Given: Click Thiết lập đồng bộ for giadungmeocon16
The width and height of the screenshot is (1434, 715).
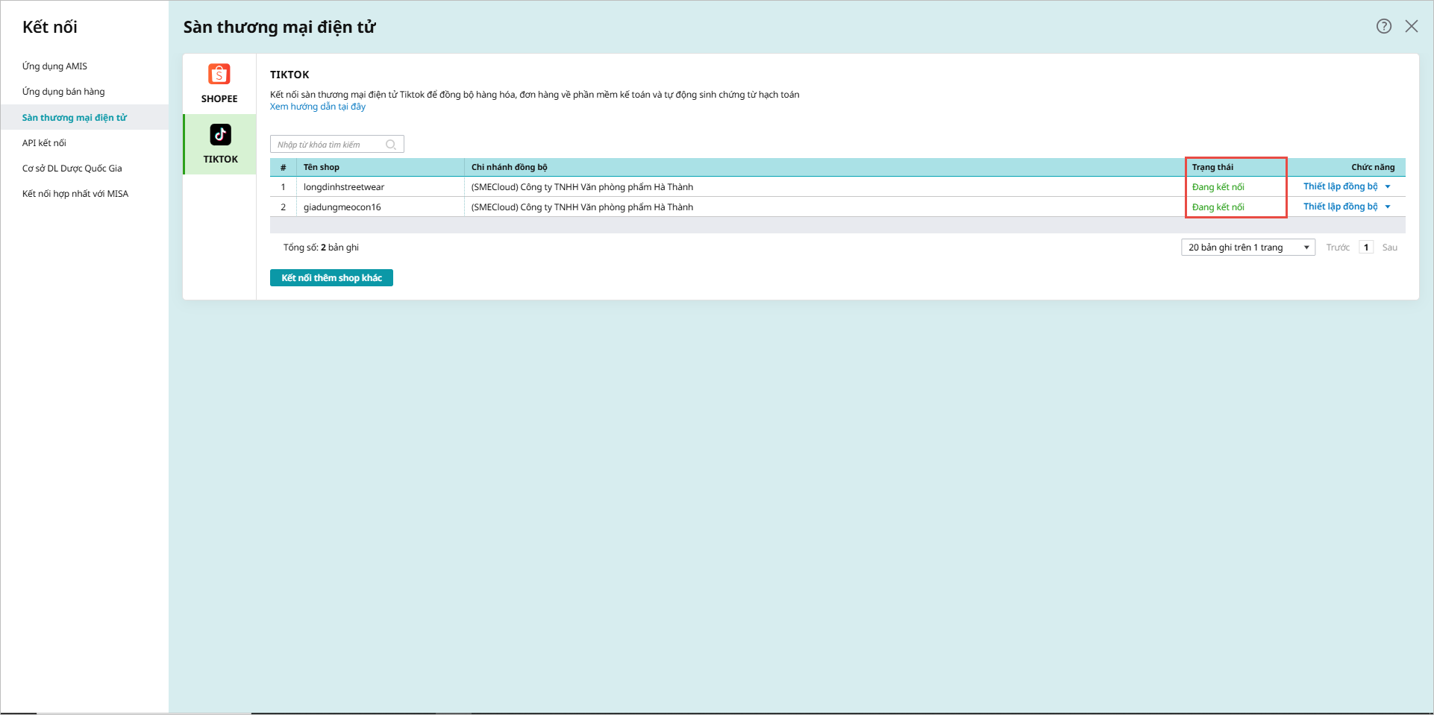Looking at the screenshot, I should point(1341,207).
